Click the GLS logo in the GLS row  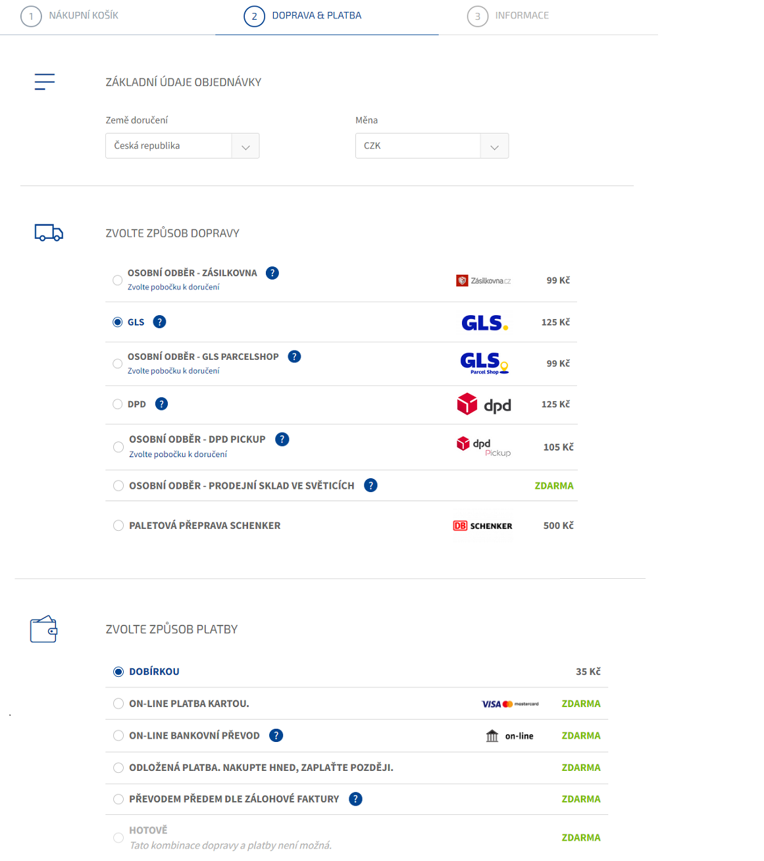tap(485, 322)
